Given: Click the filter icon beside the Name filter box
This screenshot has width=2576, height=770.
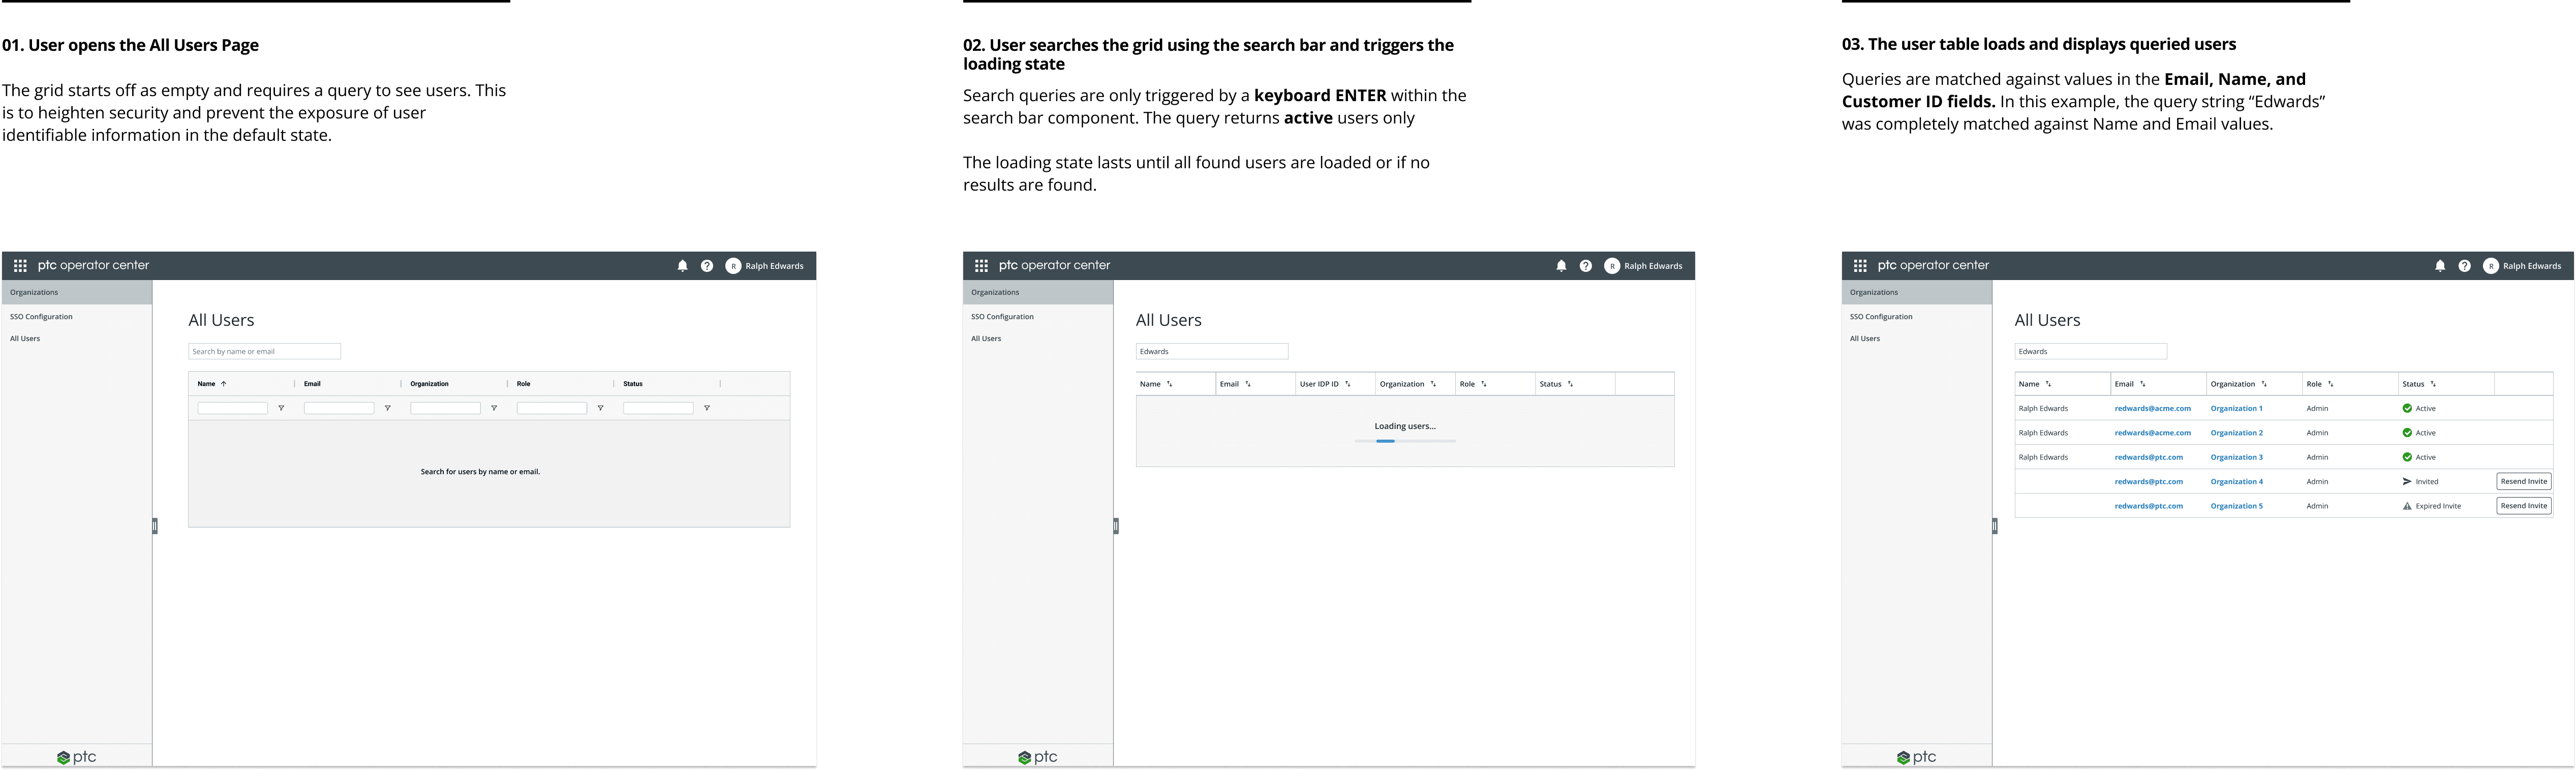Looking at the screenshot, I should pos(281,408).
